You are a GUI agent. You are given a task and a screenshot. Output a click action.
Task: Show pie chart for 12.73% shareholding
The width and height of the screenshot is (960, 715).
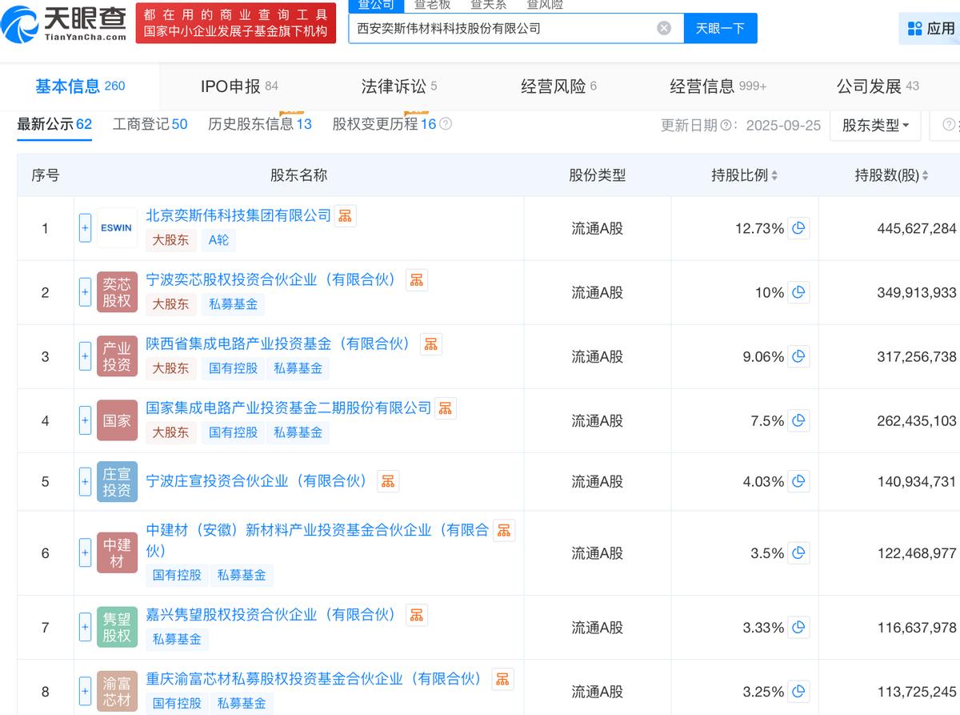point(798,228)
